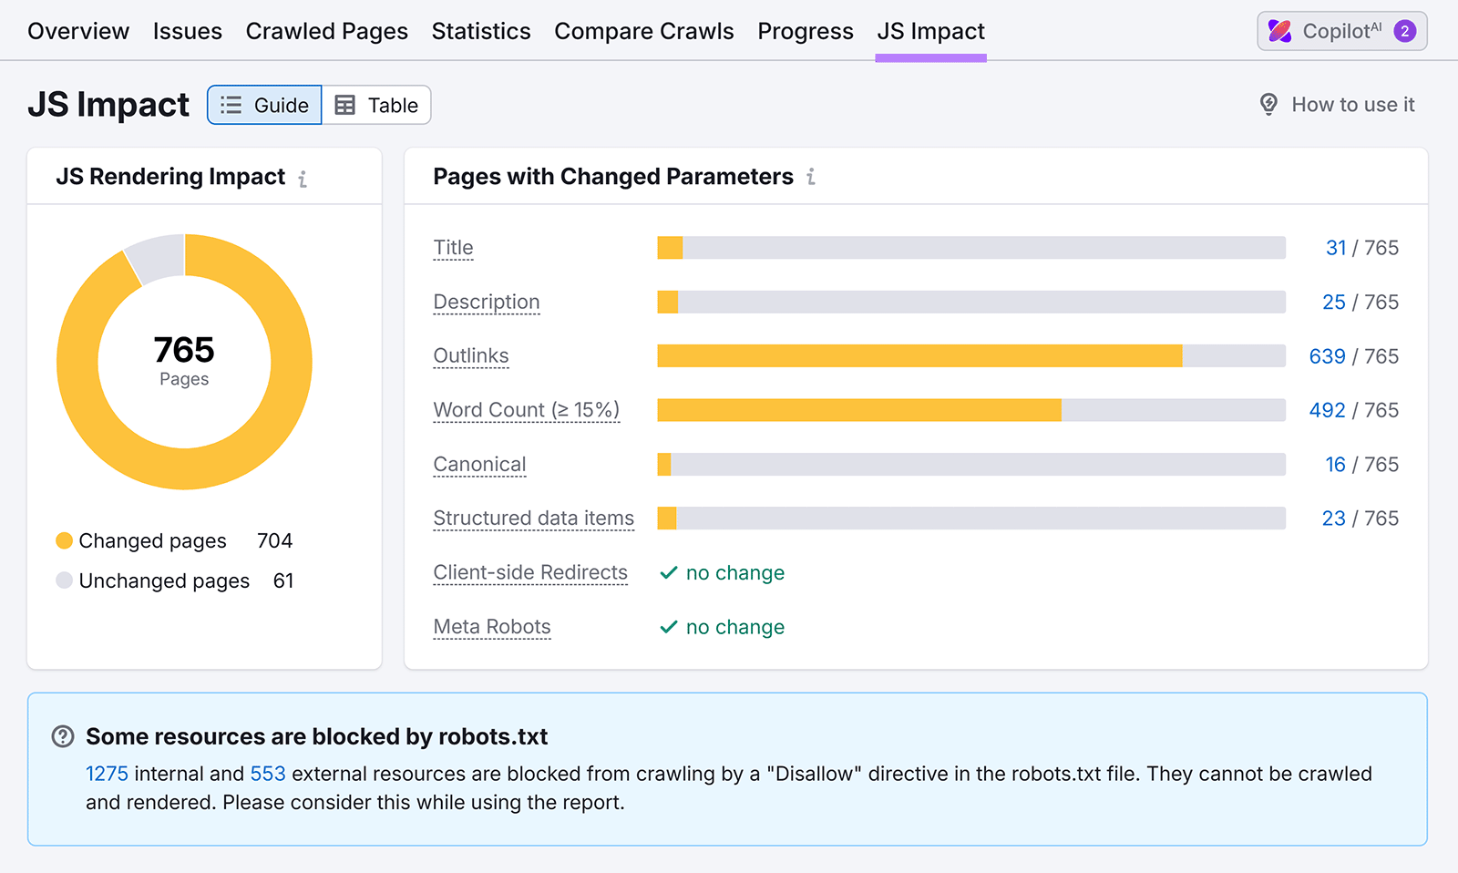Select the Guide list icon
The height and width of the screenshot is (873, 1458).
pyautogui.click(x=231, y=105)
